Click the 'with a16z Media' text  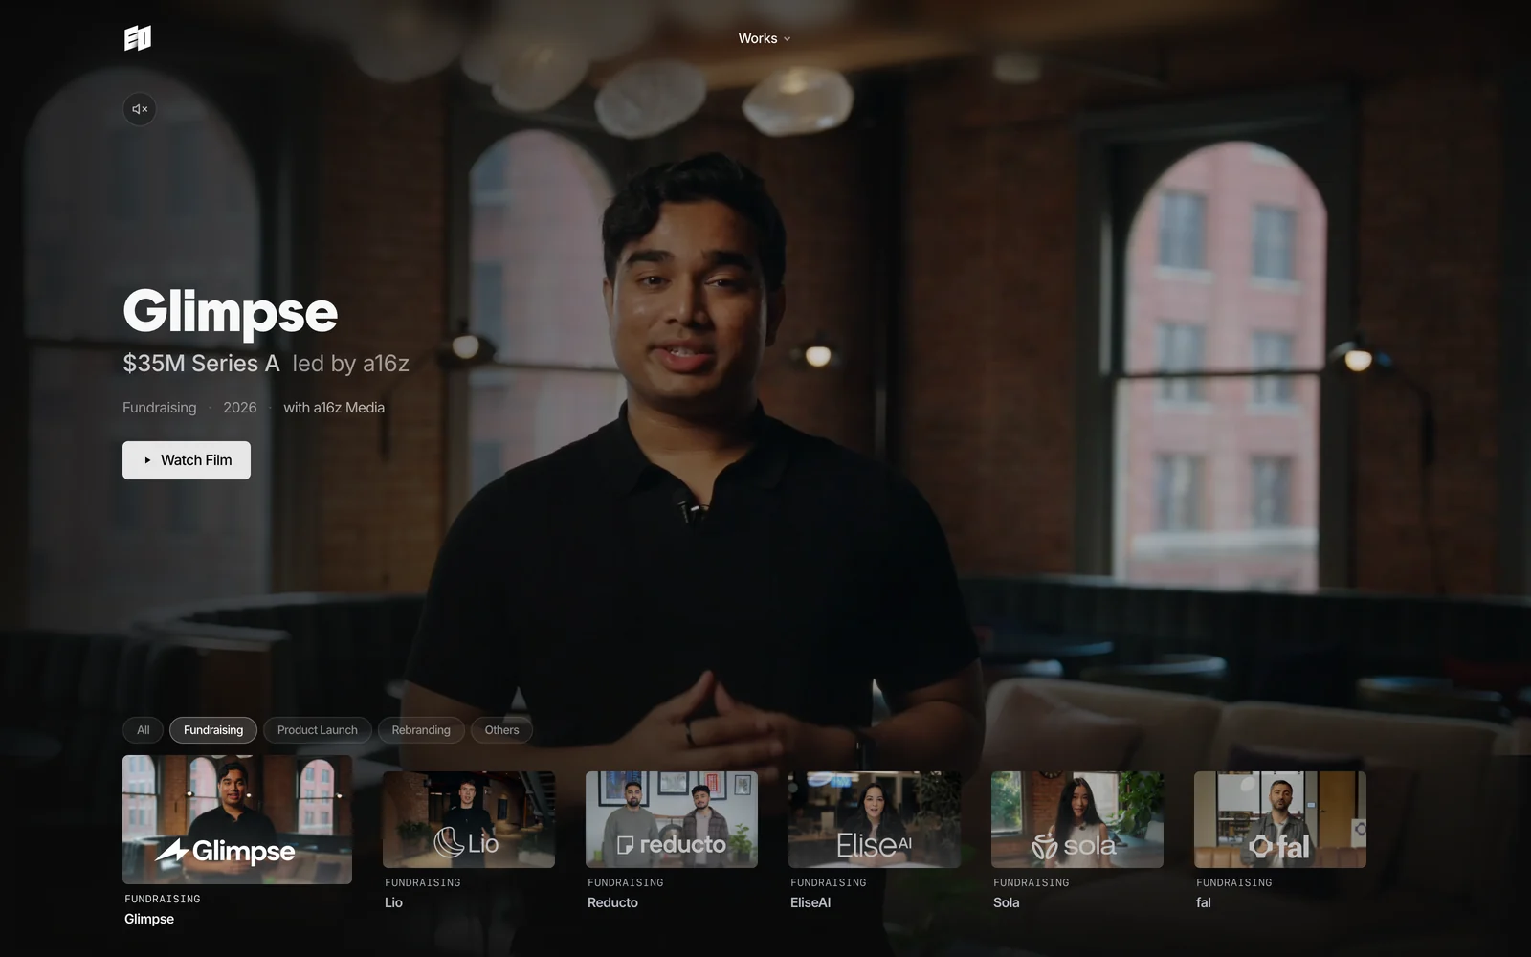coord(334,408)
